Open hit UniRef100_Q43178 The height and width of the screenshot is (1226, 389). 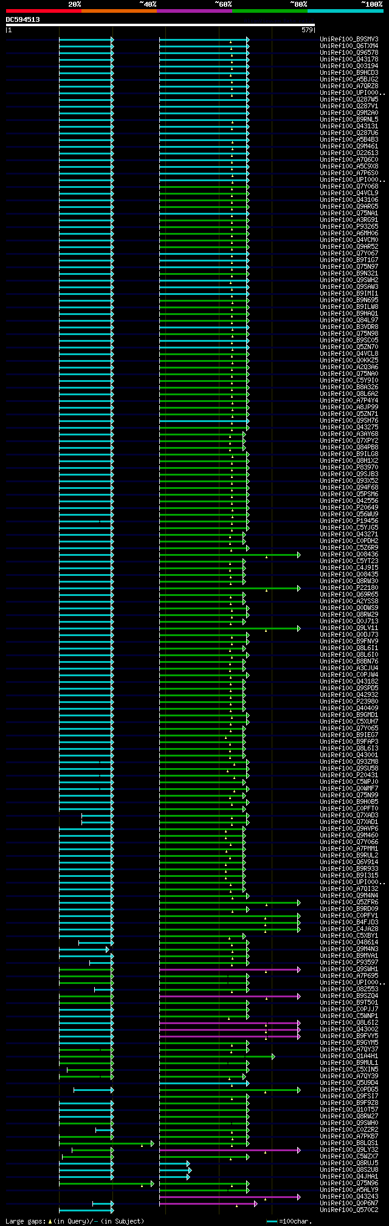349,59
